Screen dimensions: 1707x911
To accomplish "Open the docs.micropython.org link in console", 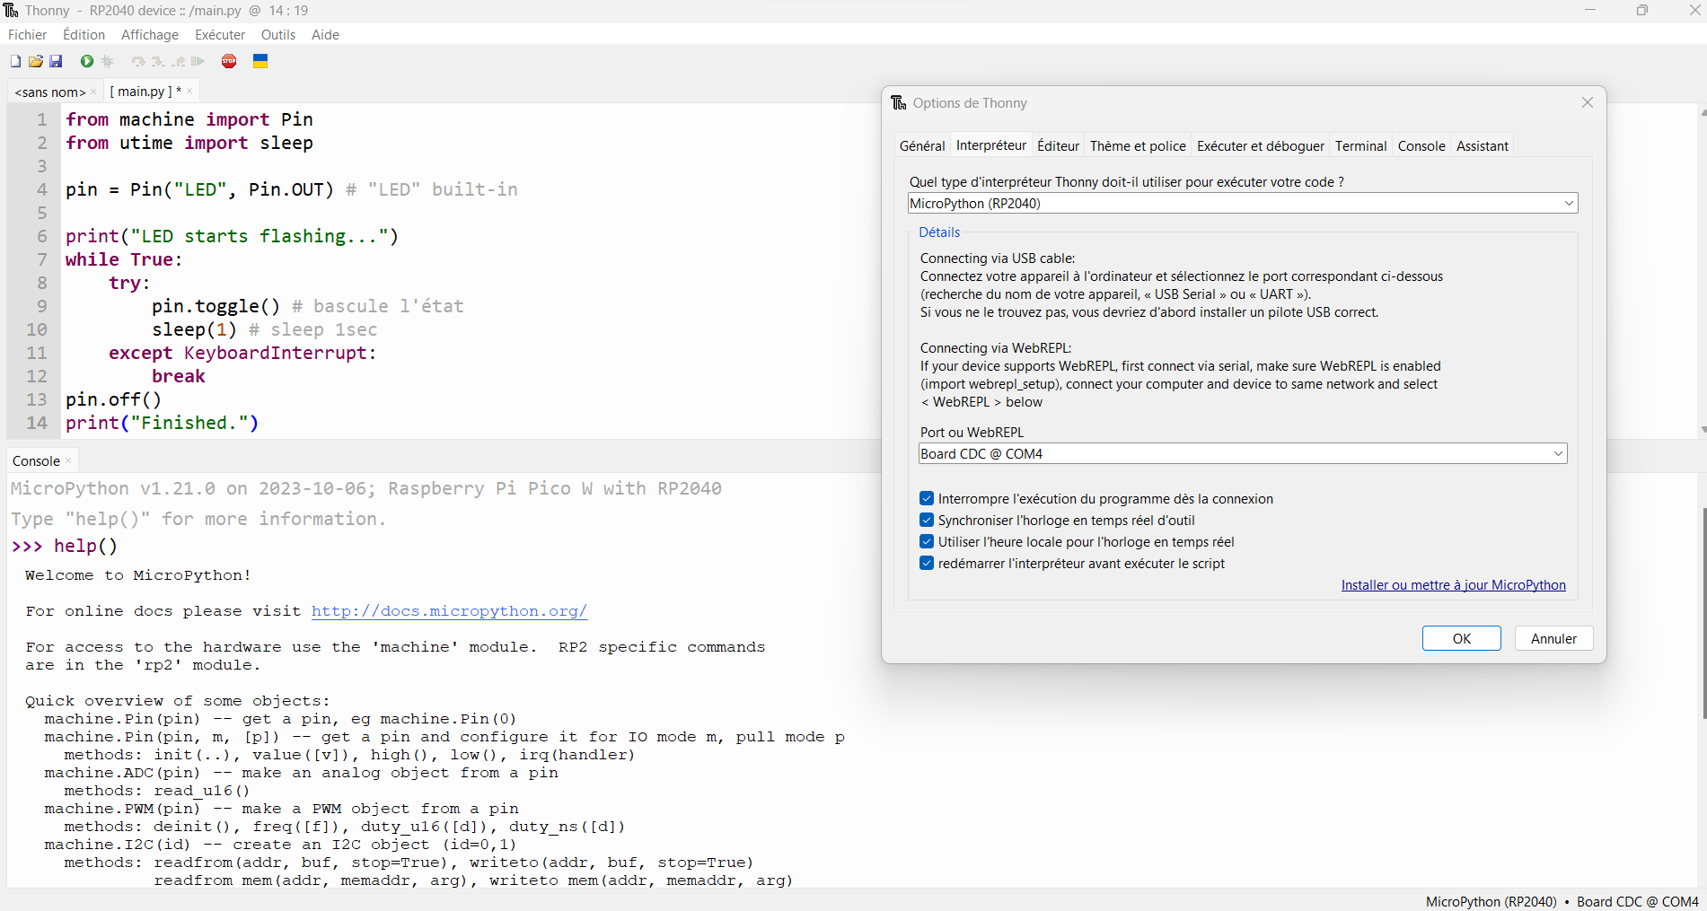I will 449,610.
